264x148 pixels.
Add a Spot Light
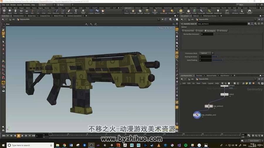(x=140, y=11)
